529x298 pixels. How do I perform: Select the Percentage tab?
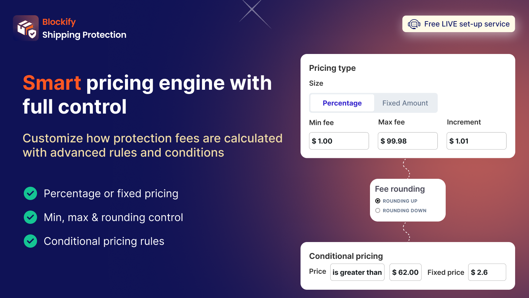[342, 103]
